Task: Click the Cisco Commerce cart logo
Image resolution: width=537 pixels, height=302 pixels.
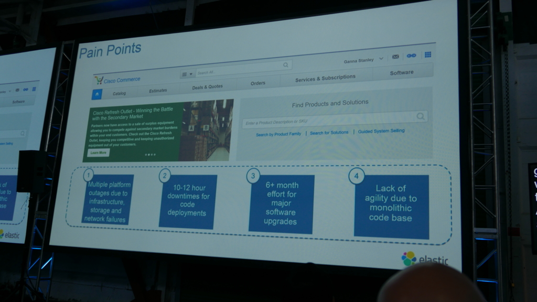Action: (99, 80)
